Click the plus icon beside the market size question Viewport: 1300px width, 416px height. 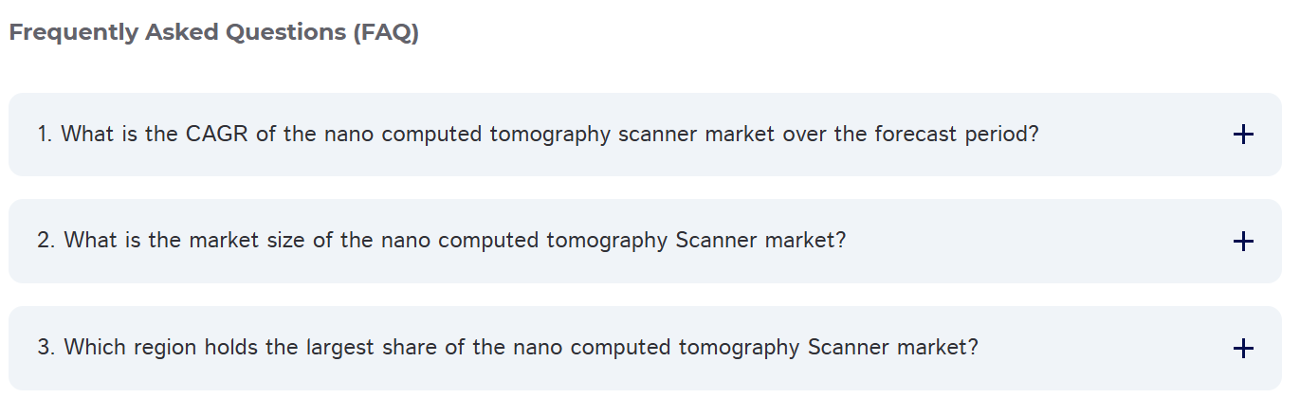[1243, 242]
